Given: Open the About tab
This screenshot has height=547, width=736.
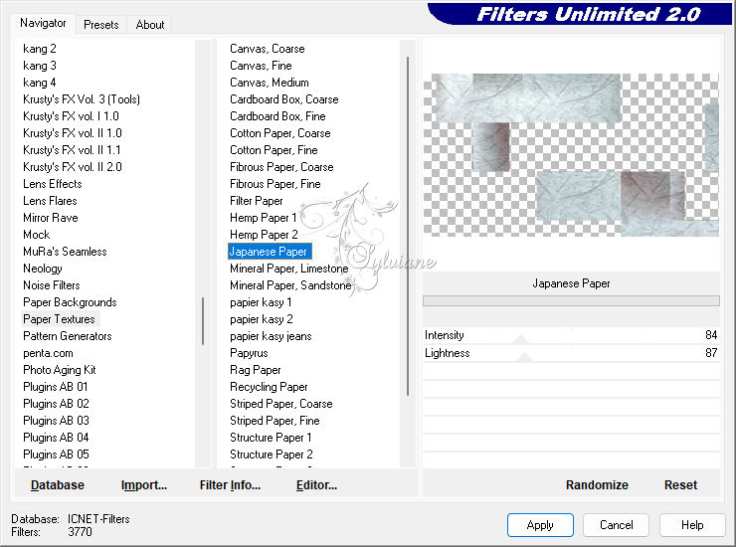Looking at the screenshot, I should (x=150, y=25).
